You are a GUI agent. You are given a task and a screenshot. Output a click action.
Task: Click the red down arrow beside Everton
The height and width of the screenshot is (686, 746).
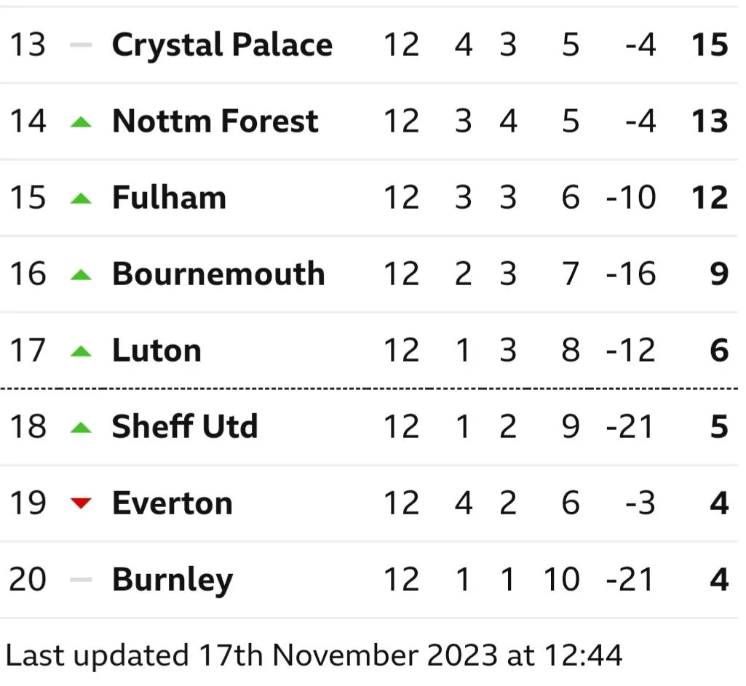[81, 503]
